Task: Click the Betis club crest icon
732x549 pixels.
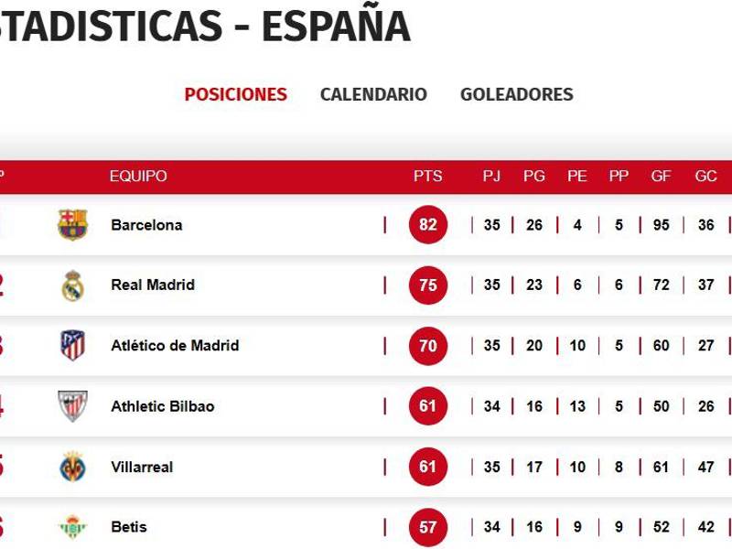Action: click(x=72, y=527)
